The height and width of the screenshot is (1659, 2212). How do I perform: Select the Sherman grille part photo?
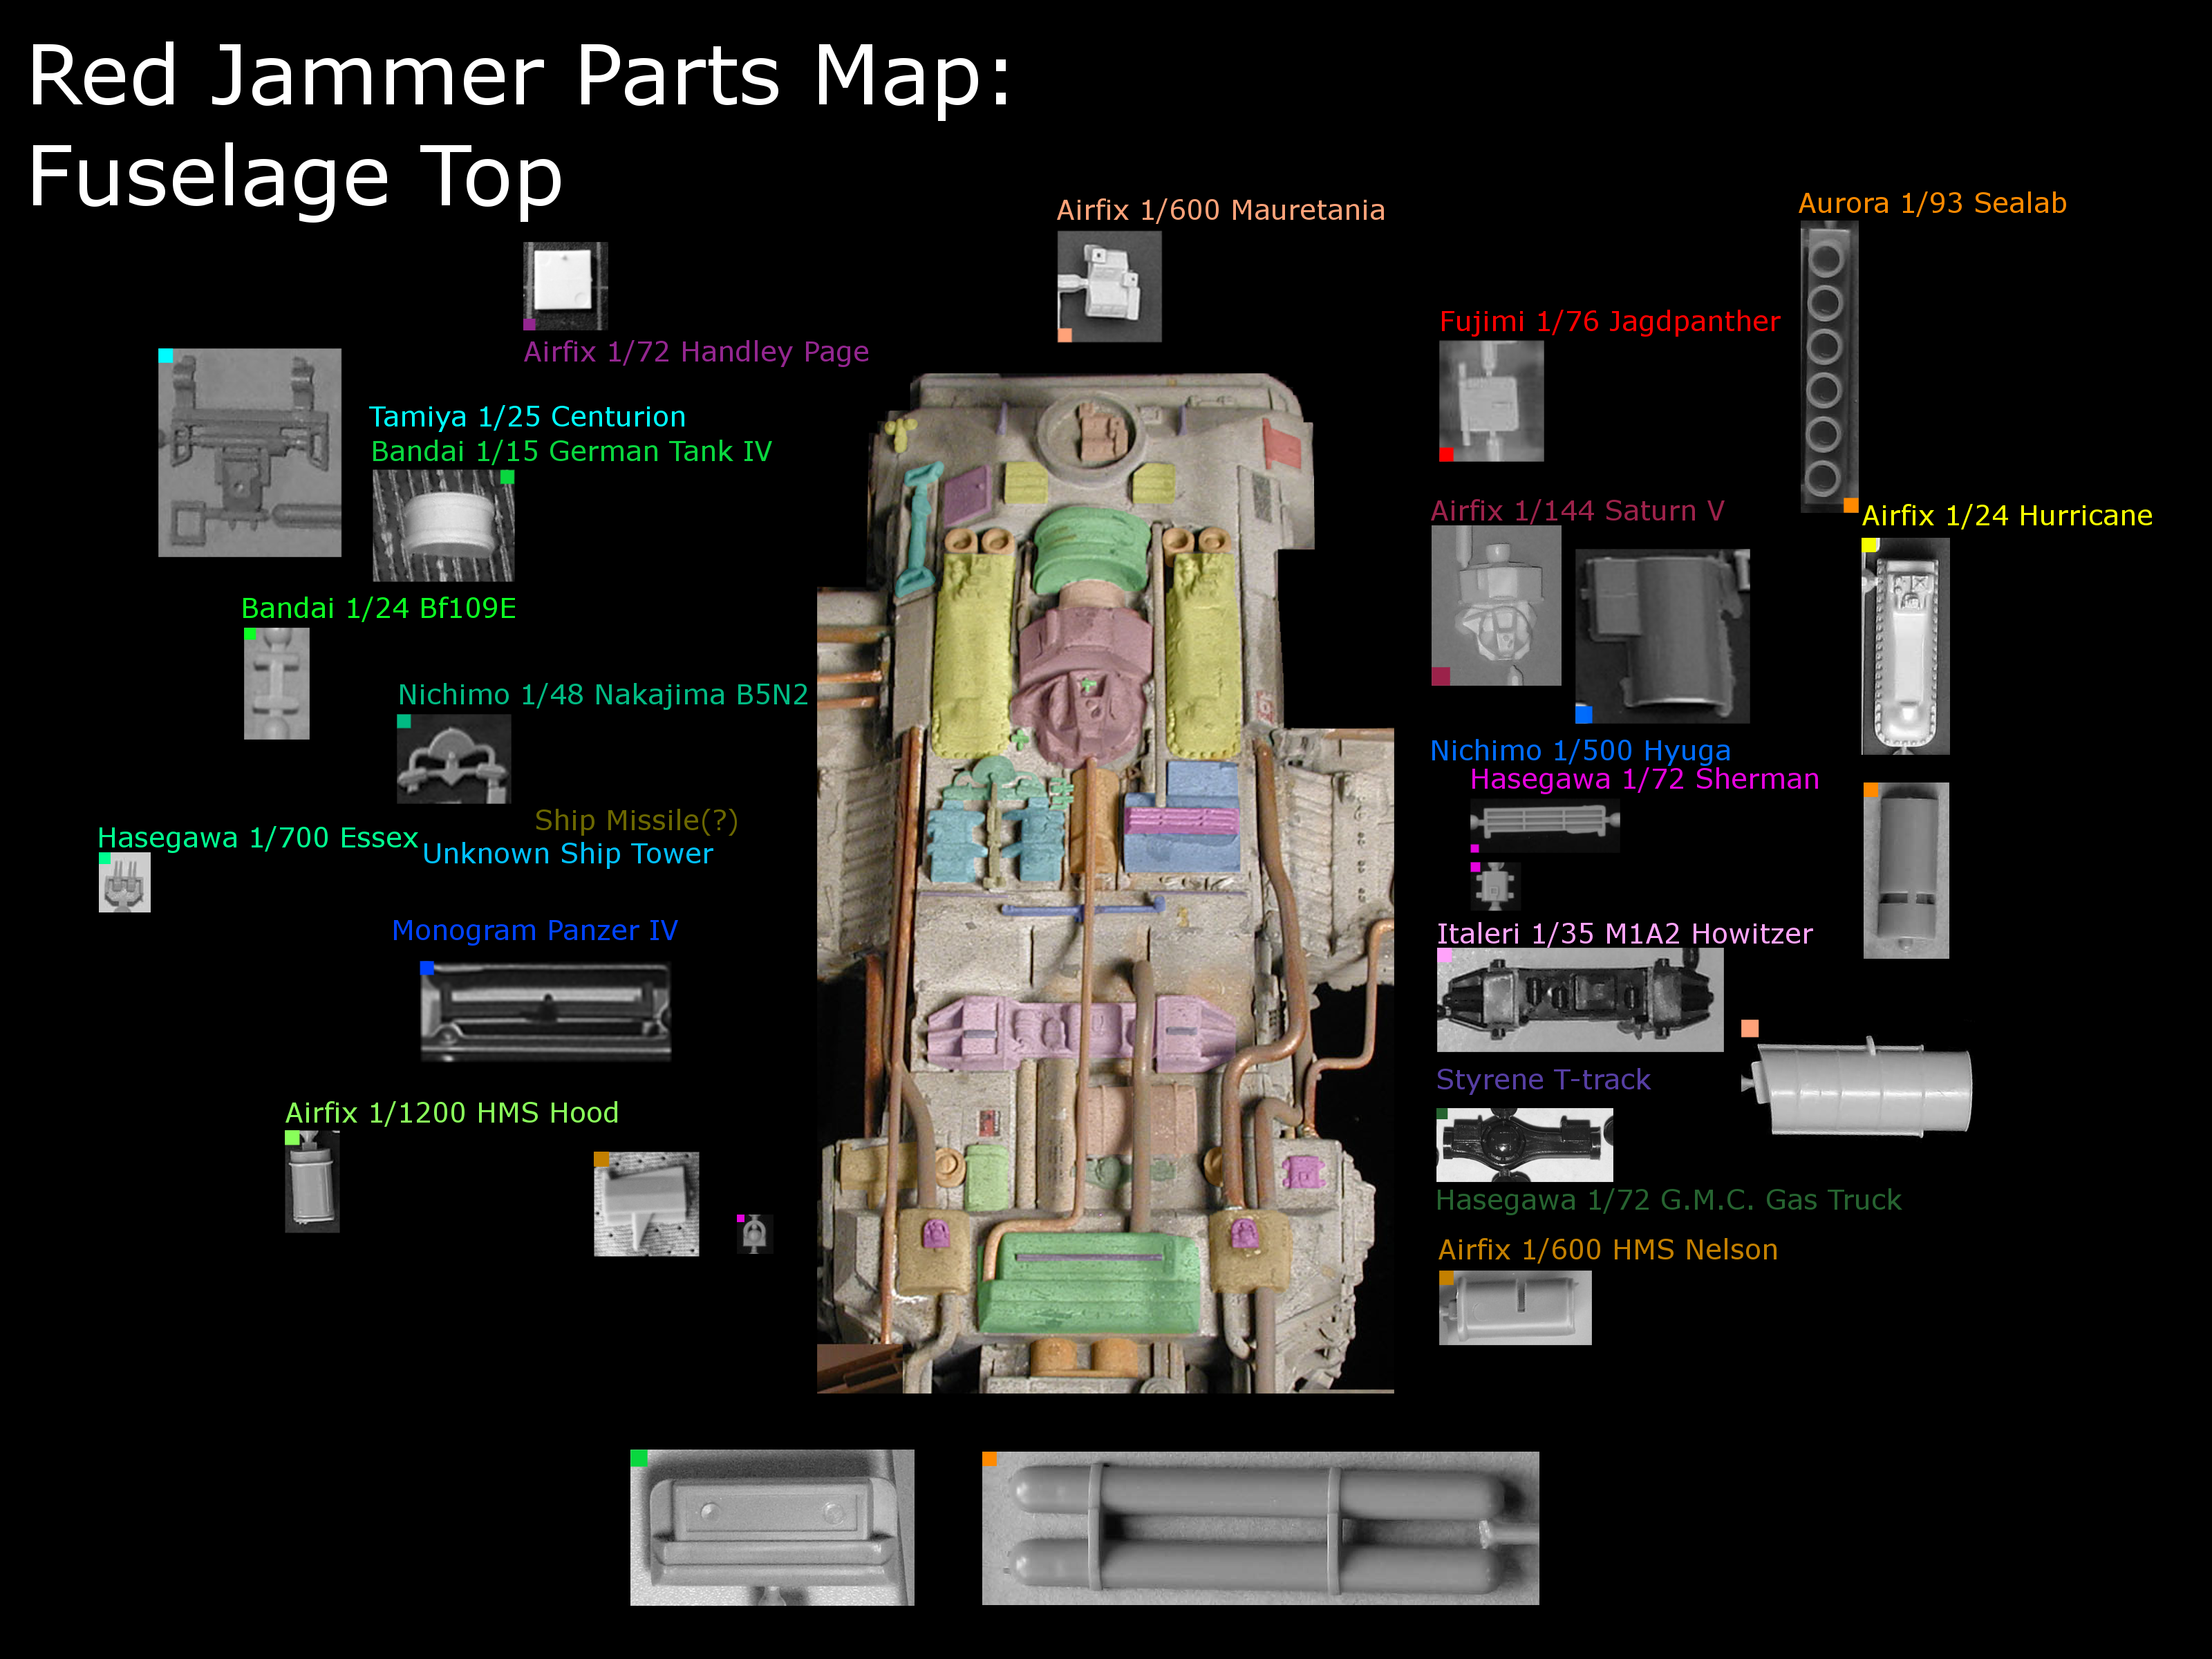1545,827
